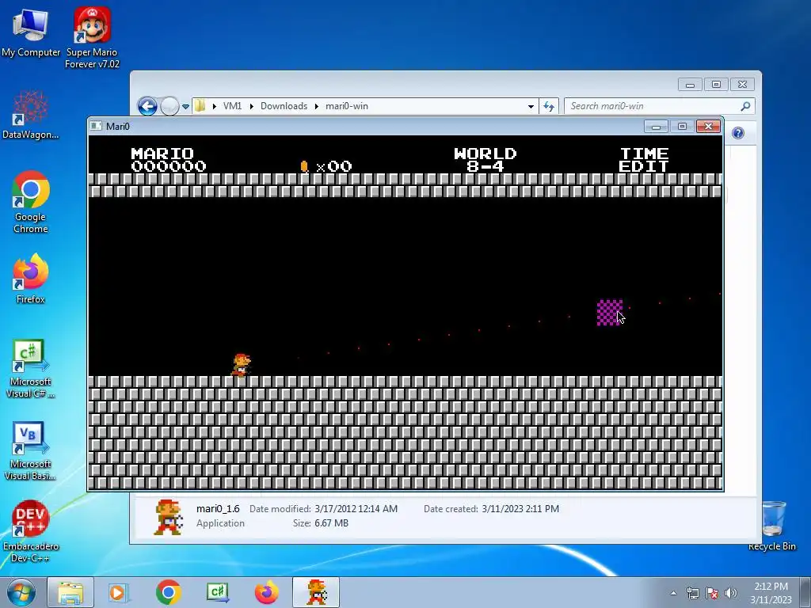Open Visual C# from the taskbar

pyautogui.click(x=218, y=592)
